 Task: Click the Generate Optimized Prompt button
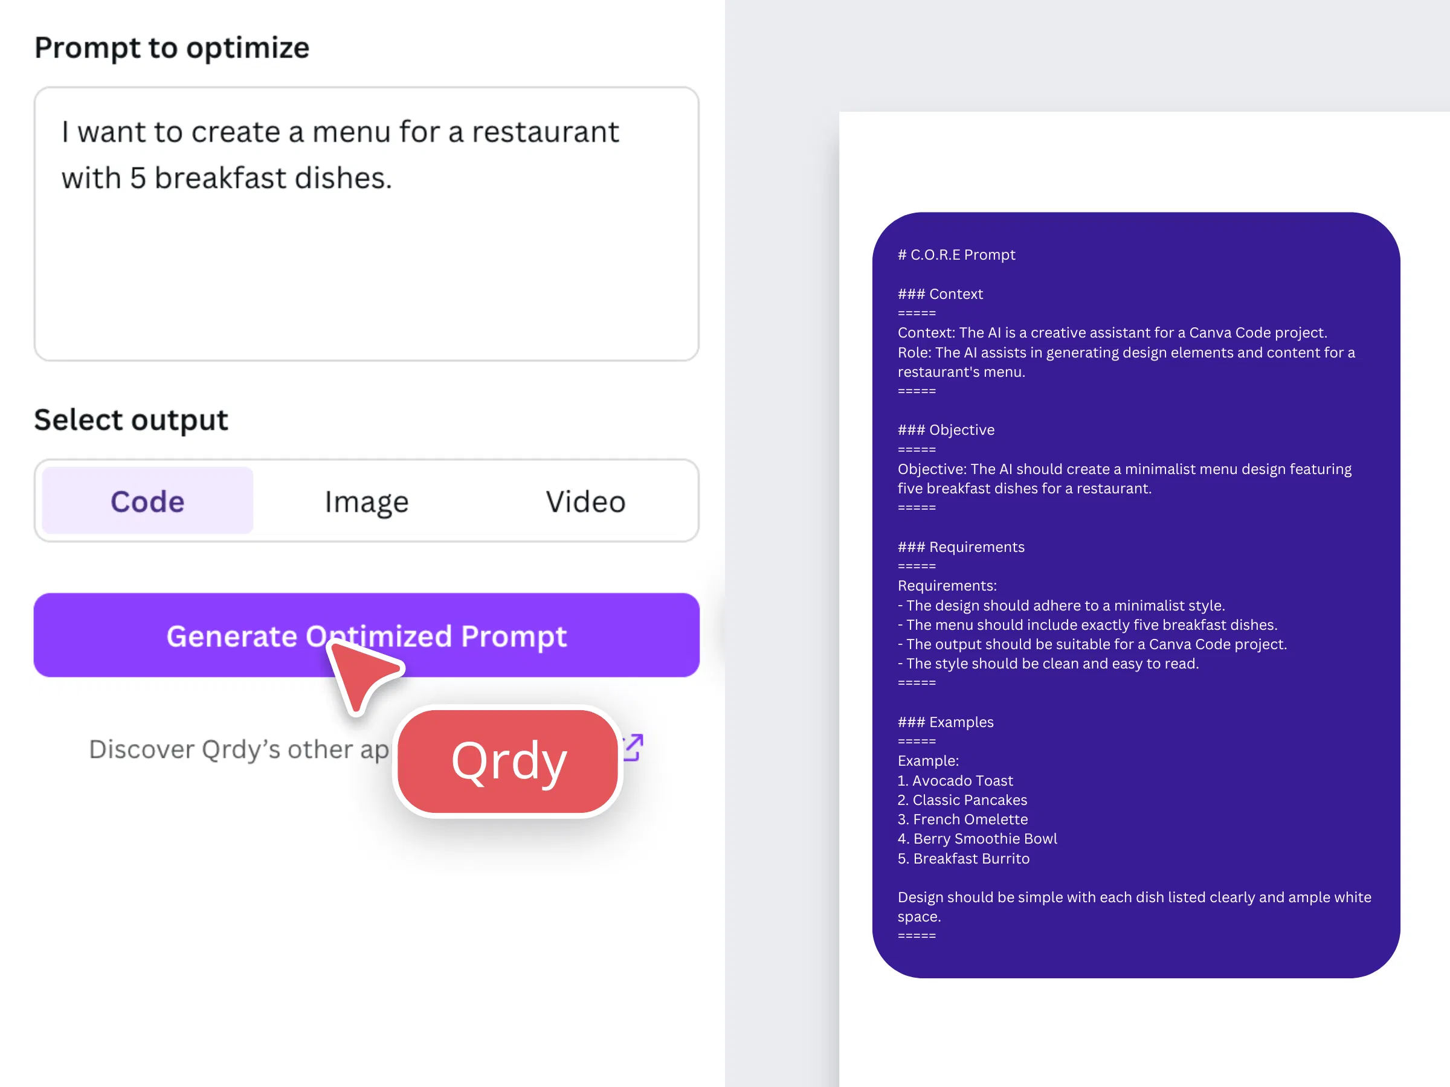click(x=367, y=635)
